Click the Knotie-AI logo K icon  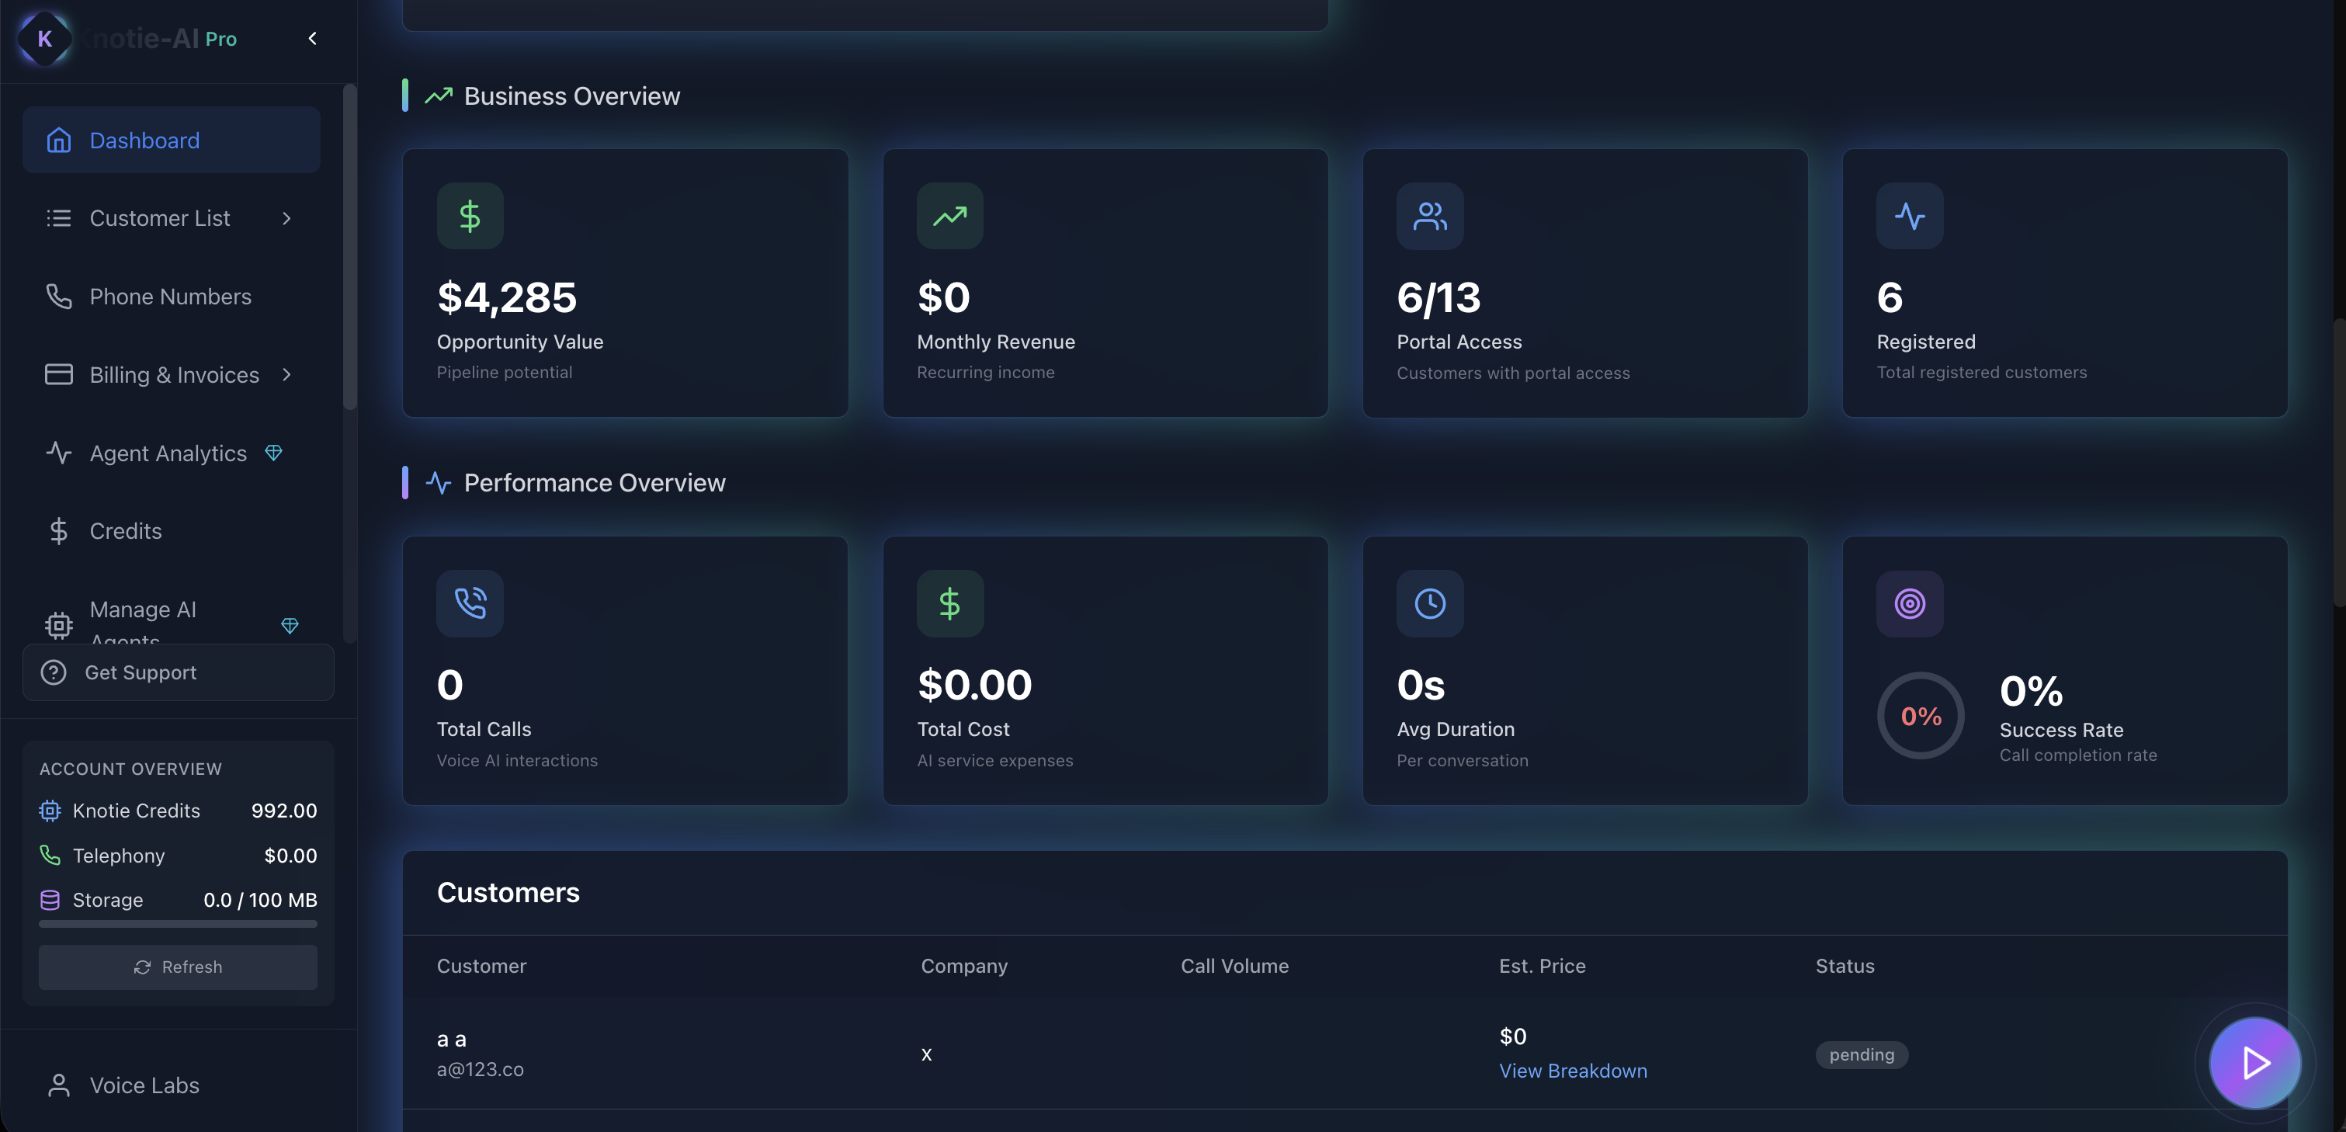43,38
